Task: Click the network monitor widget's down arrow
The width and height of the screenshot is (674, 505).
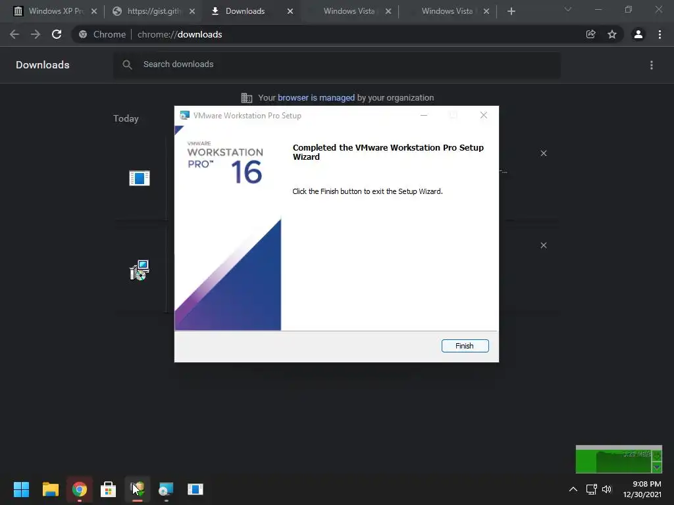Action: (657, 467)
